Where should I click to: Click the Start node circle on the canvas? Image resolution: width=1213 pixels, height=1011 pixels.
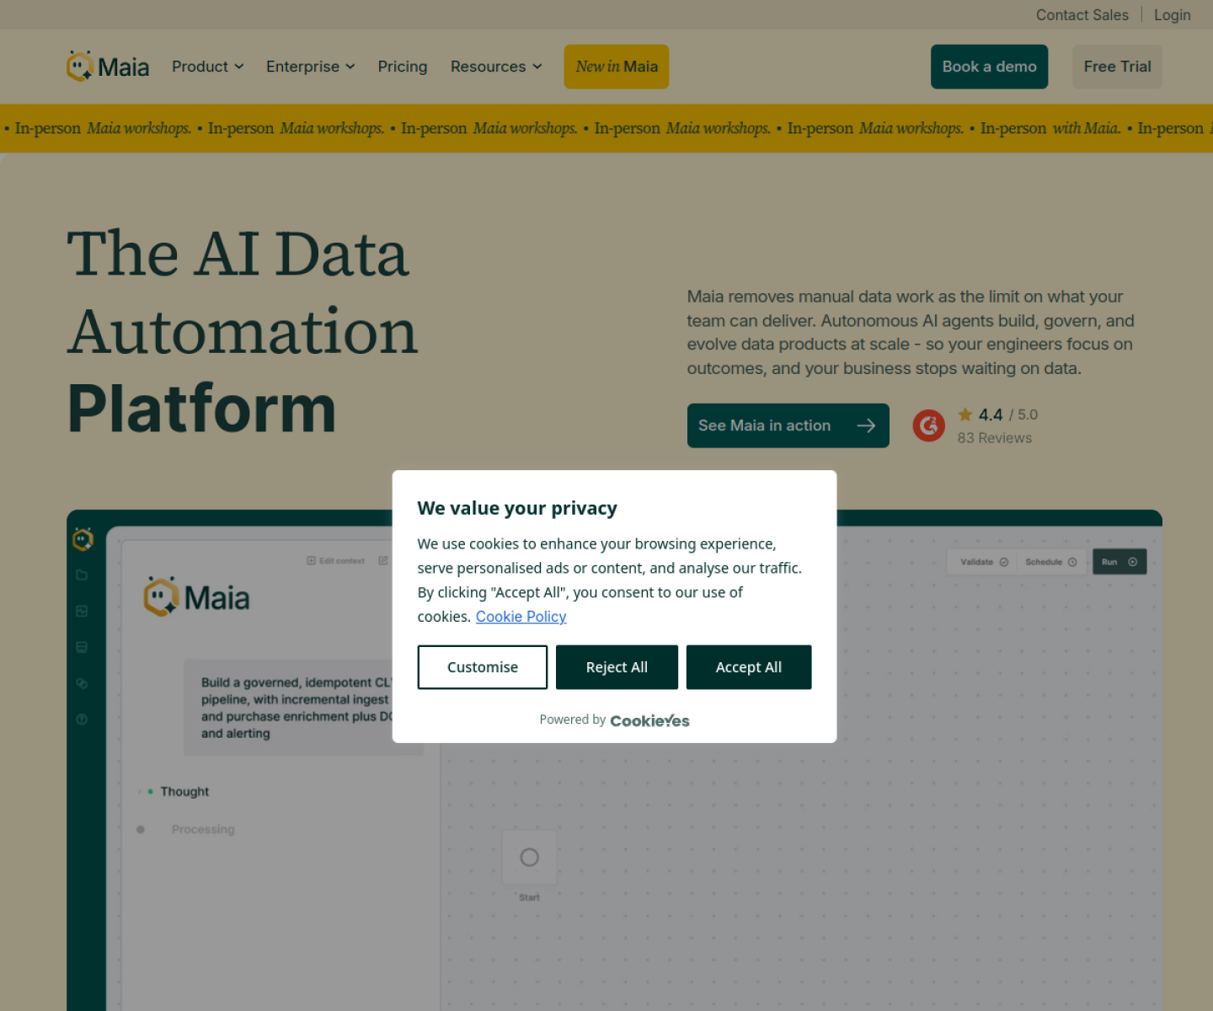point(529,858)
